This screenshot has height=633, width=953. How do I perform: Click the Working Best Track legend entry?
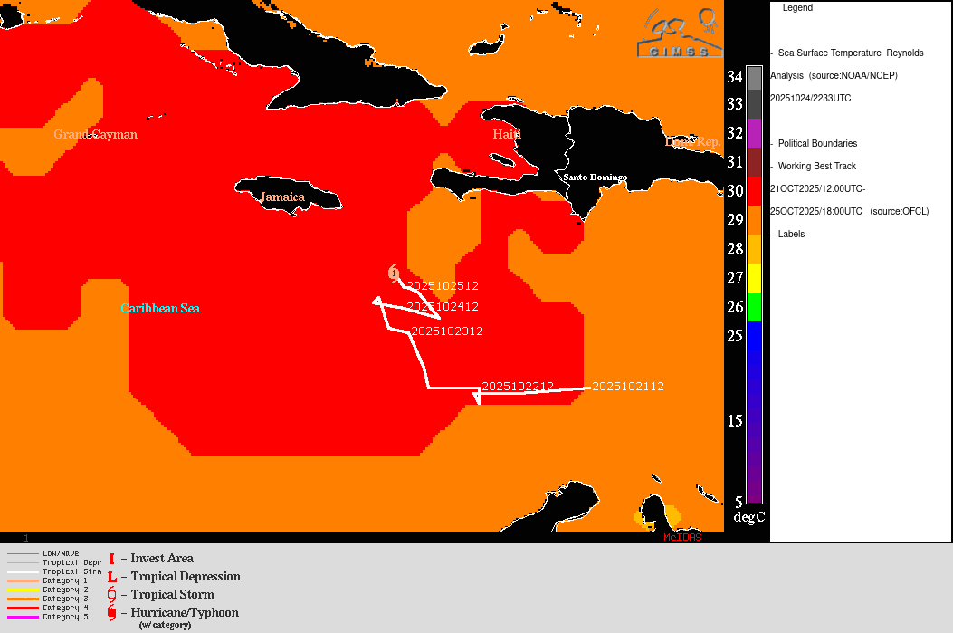point(816,167)
